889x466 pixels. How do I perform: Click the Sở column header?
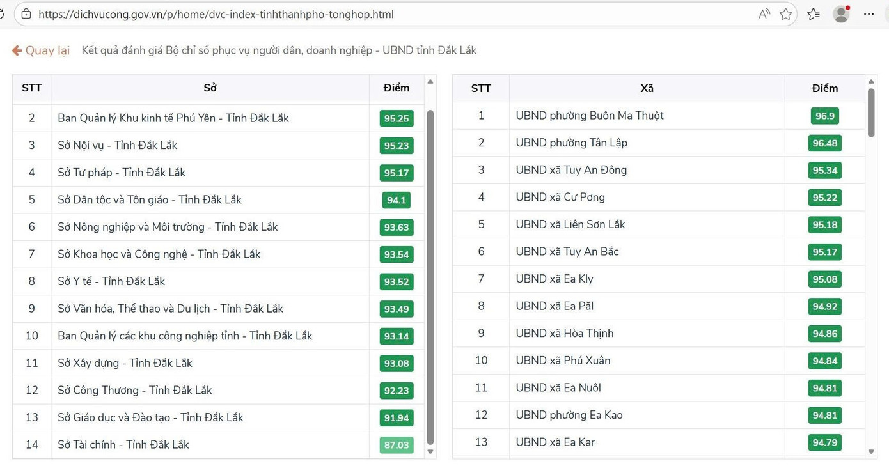[x=210, y=88]
